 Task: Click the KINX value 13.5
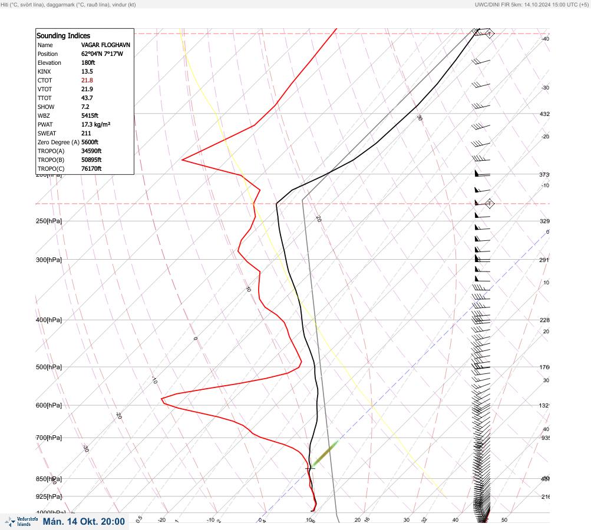tap(87, 72)
